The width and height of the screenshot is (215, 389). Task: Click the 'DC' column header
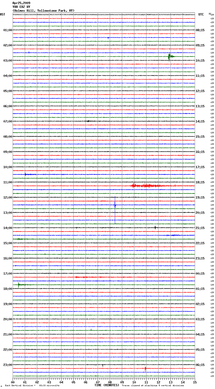click(210, 14)
